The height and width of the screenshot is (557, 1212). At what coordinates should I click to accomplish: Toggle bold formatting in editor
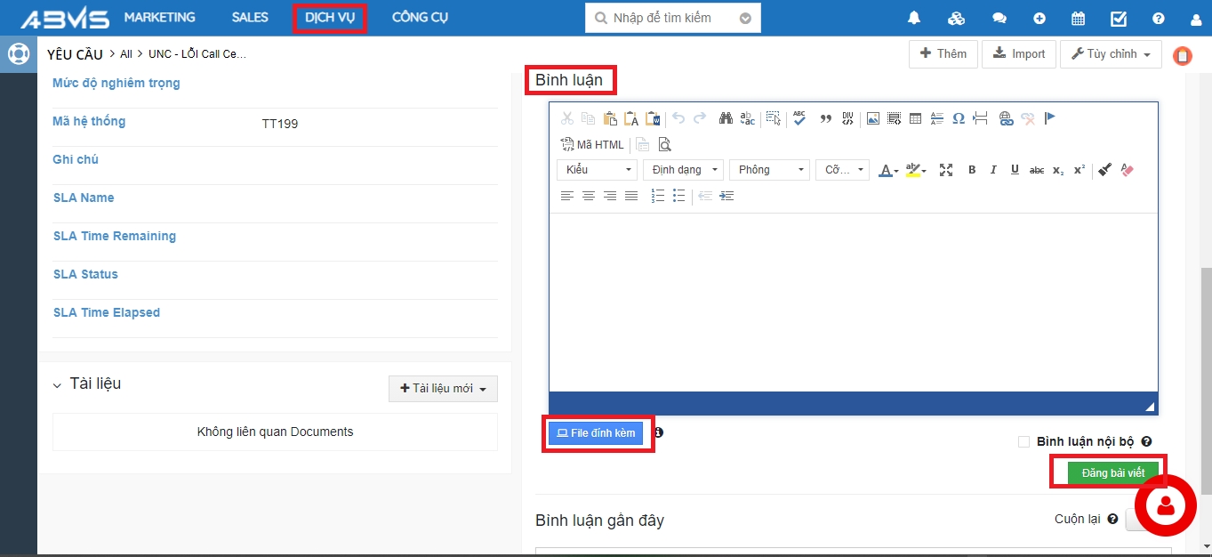(x=972, y=170)
